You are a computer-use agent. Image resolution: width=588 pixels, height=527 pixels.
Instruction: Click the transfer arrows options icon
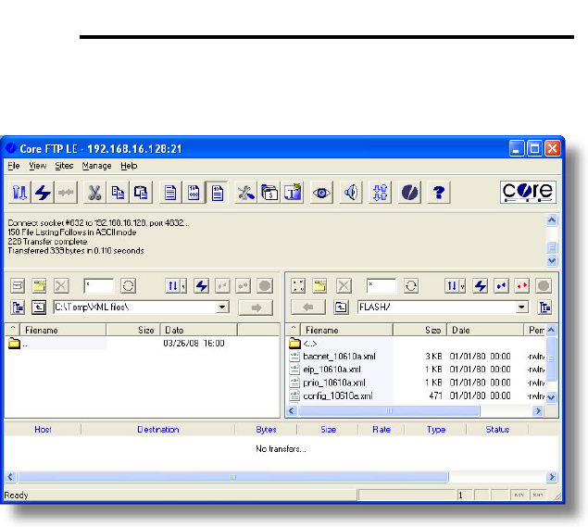tap(380, 193)
